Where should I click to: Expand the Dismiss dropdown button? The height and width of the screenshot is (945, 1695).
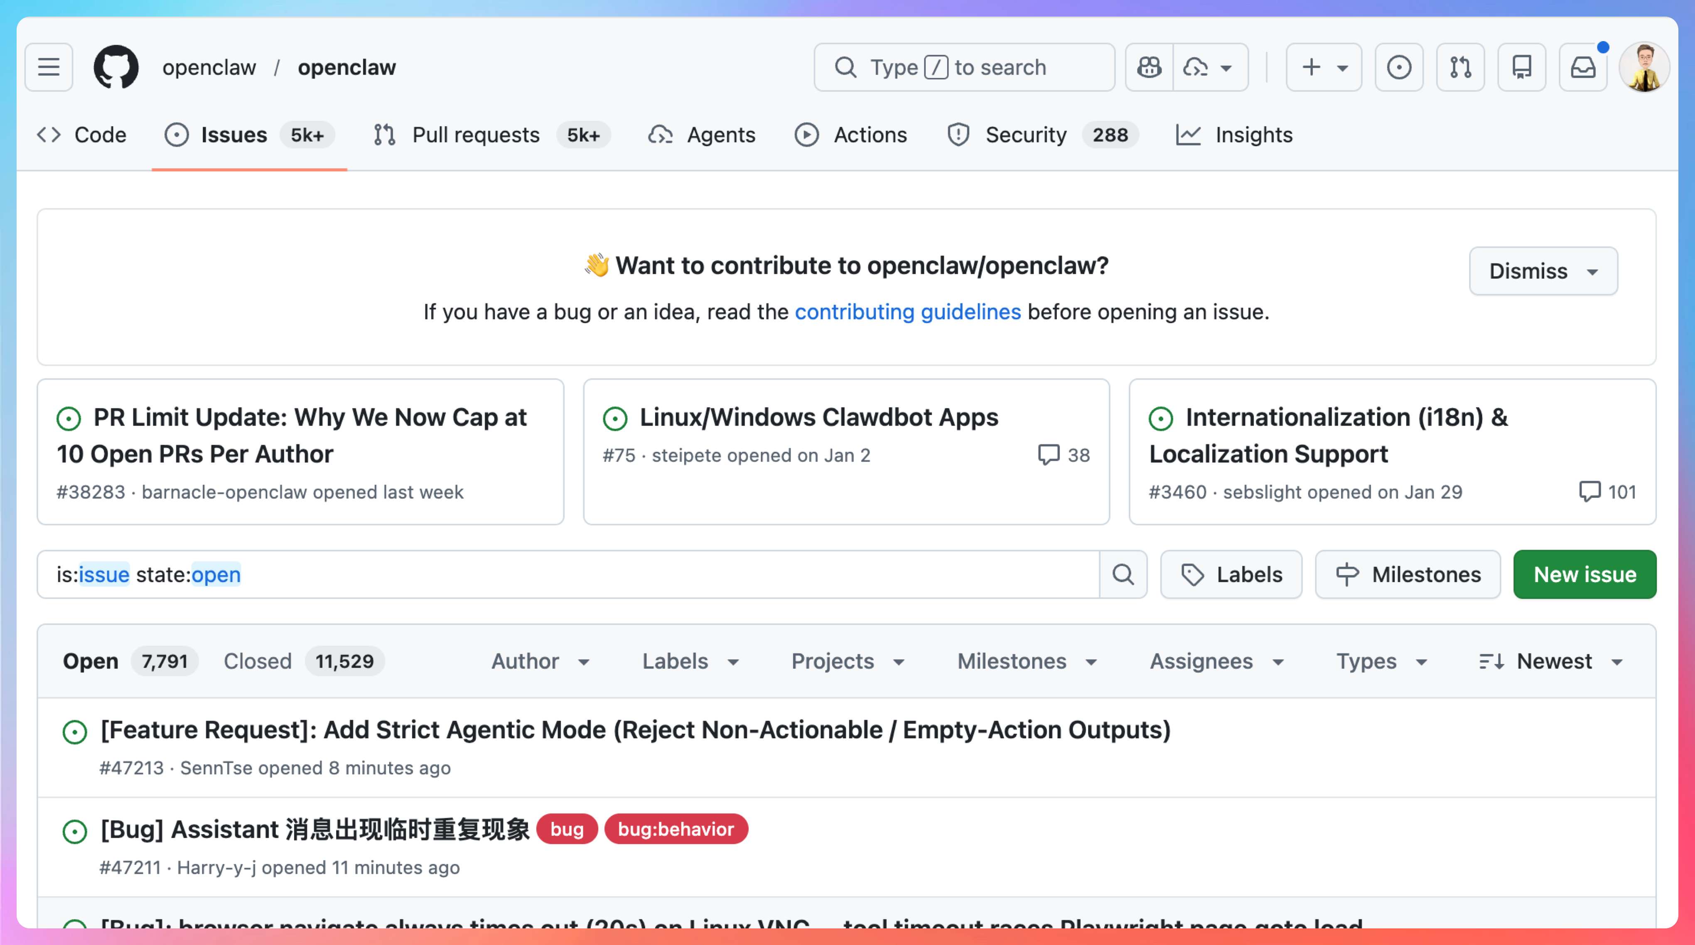pos(1543,271)
